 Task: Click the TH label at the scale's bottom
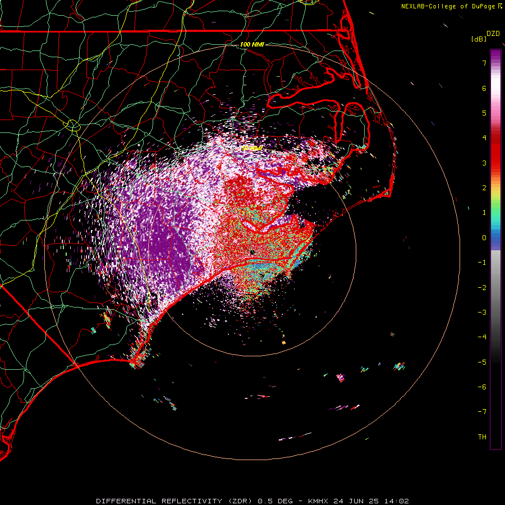pyautogui.click(x=482, y=437)
